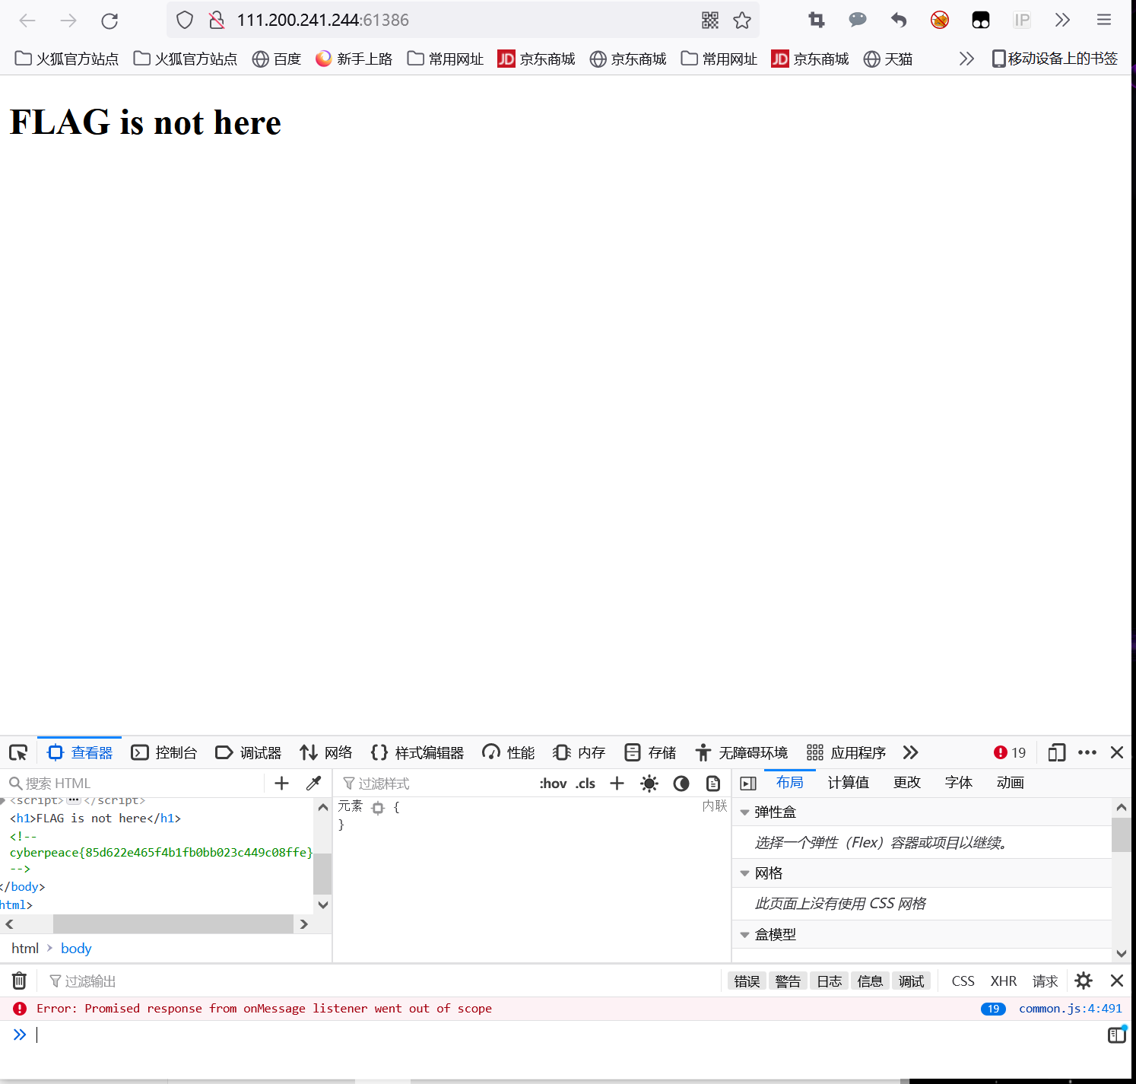Open the 样式编辑器 style editor tab

coord(417,752)
